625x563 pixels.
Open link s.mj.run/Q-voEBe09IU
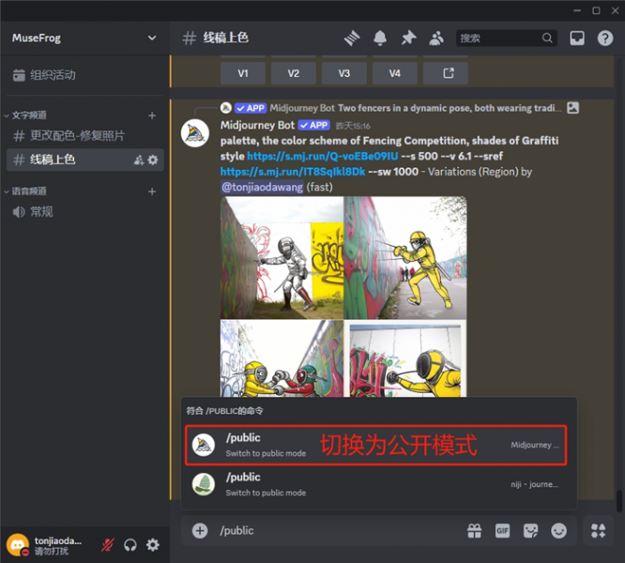[x=323, y=156]
